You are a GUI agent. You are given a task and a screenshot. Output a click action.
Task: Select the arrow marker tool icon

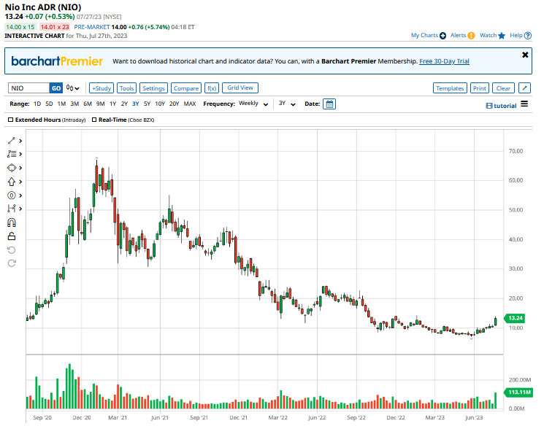click(x=12, y=182)
